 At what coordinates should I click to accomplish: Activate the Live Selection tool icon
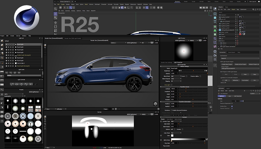coord(56,14)
